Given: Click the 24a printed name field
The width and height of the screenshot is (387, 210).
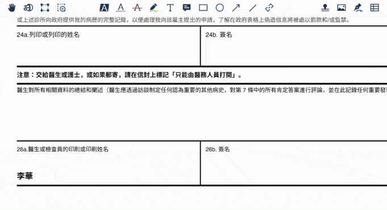Looking at the screenshot, I should [109, 46].
